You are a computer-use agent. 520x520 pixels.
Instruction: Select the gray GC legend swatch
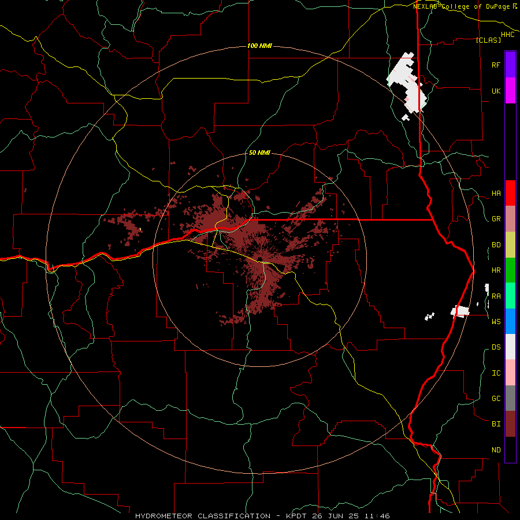510,398
